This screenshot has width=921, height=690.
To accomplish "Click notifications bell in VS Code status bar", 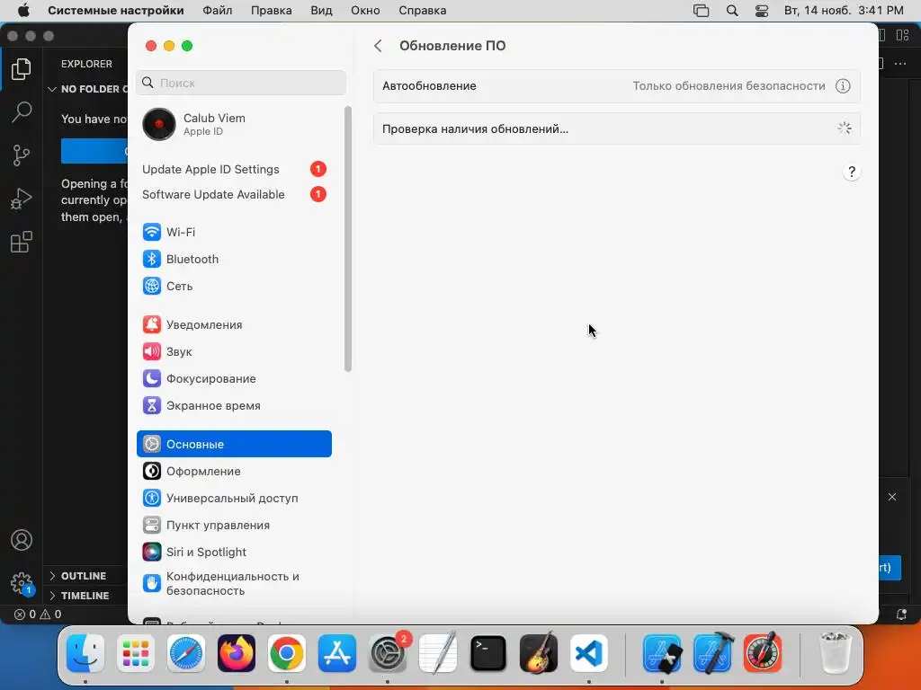I will tap(901, 615).
